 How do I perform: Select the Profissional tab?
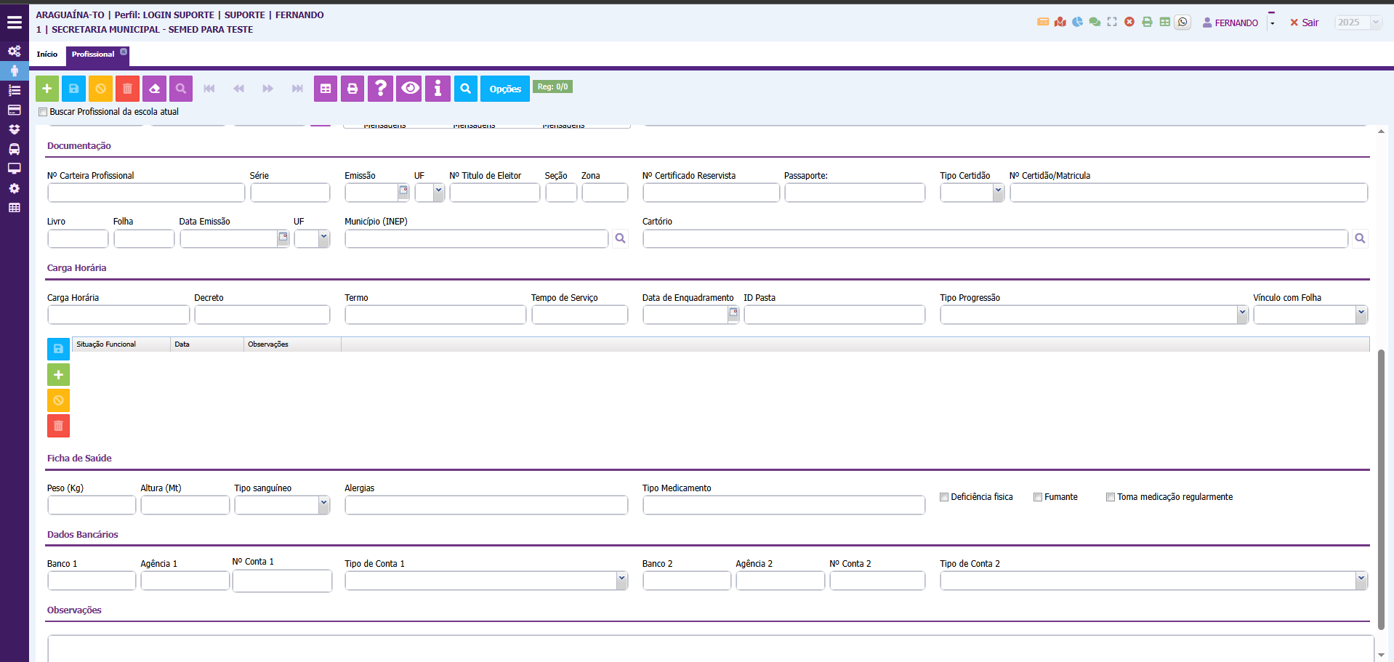93,55
